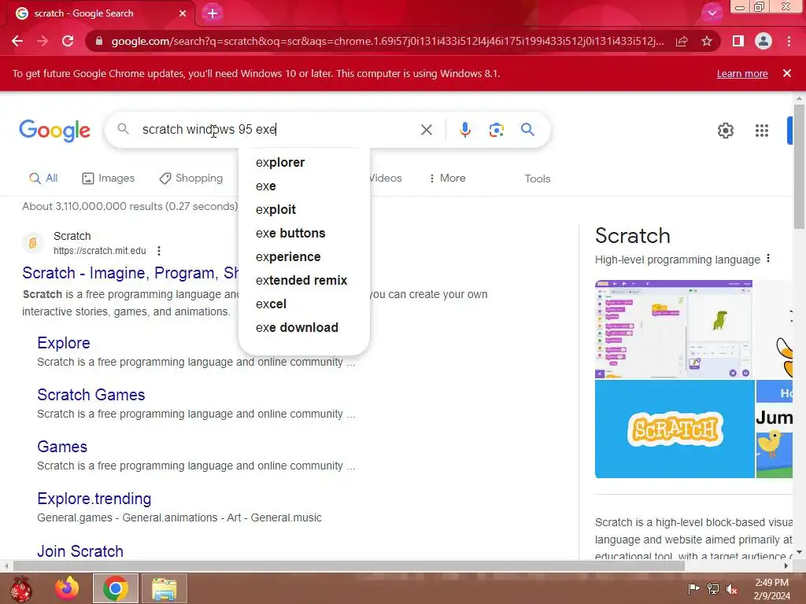Image resolution: width=806 pixels, height=604 pixels.
Task: Open the Learn more link in the warning bar
Action: pos(742,73)
